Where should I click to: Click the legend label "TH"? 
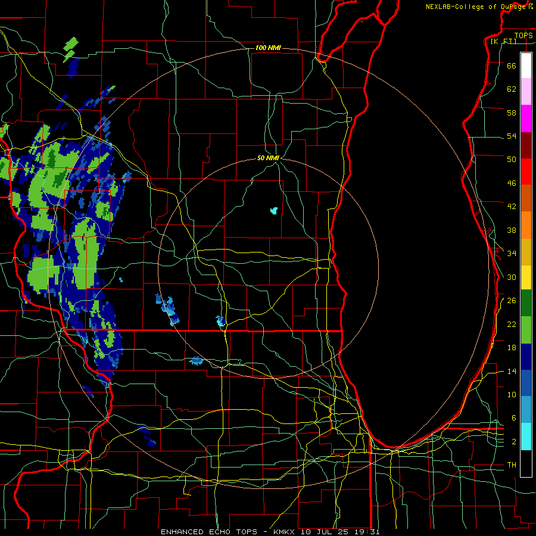tap(512, 465)
